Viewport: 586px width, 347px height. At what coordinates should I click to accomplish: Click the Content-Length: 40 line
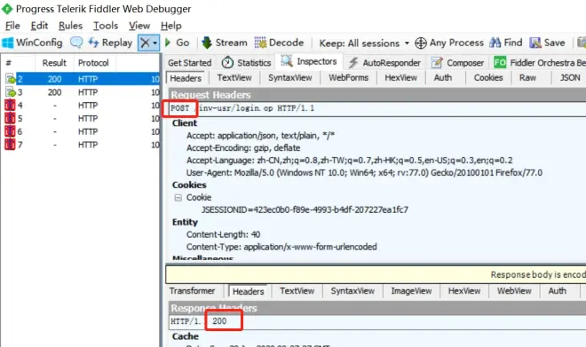(x=223, y=234)
